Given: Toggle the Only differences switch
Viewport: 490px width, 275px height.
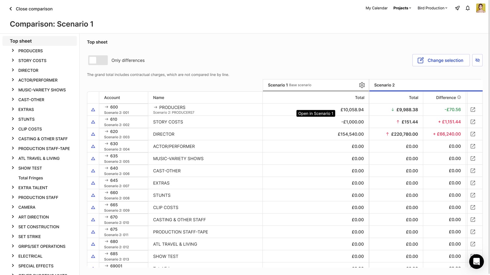Looking at the screenshot, I should (98, 60).
